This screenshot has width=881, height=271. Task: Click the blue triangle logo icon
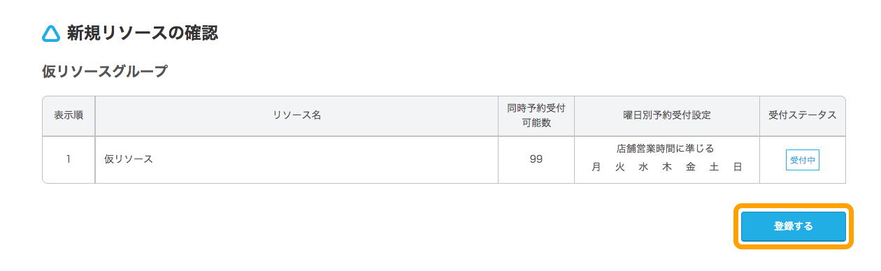tap(51, 34)
